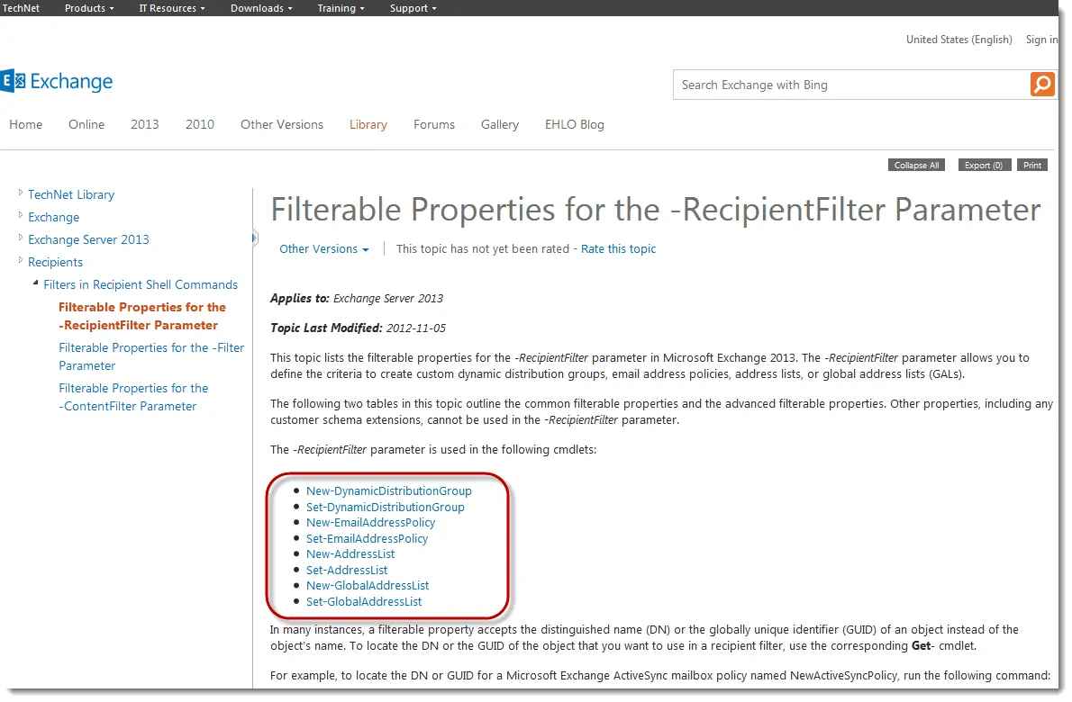
Task: Select the Library navigation tab
Action: (x=368, y=124)
